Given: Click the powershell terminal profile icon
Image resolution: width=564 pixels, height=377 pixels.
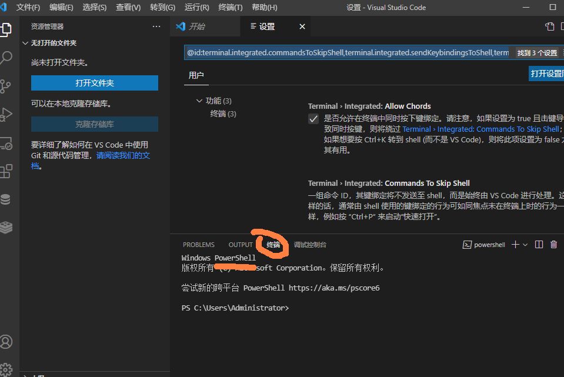Looking at the screenshot, I should (x=467, y=245).
